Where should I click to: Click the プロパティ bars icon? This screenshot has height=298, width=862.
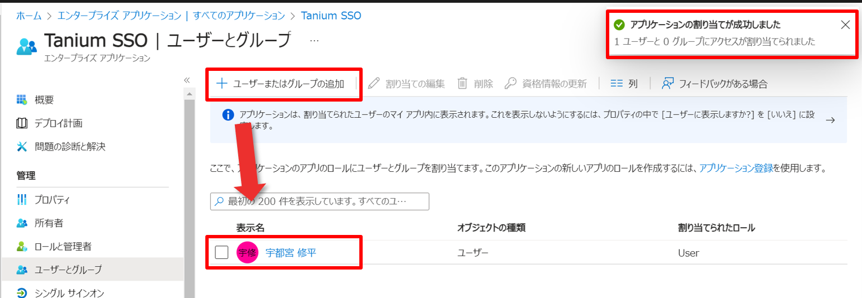(22, 199)
